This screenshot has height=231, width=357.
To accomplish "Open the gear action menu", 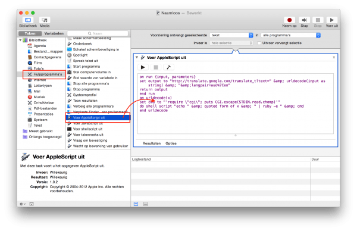I will point(23,204).
